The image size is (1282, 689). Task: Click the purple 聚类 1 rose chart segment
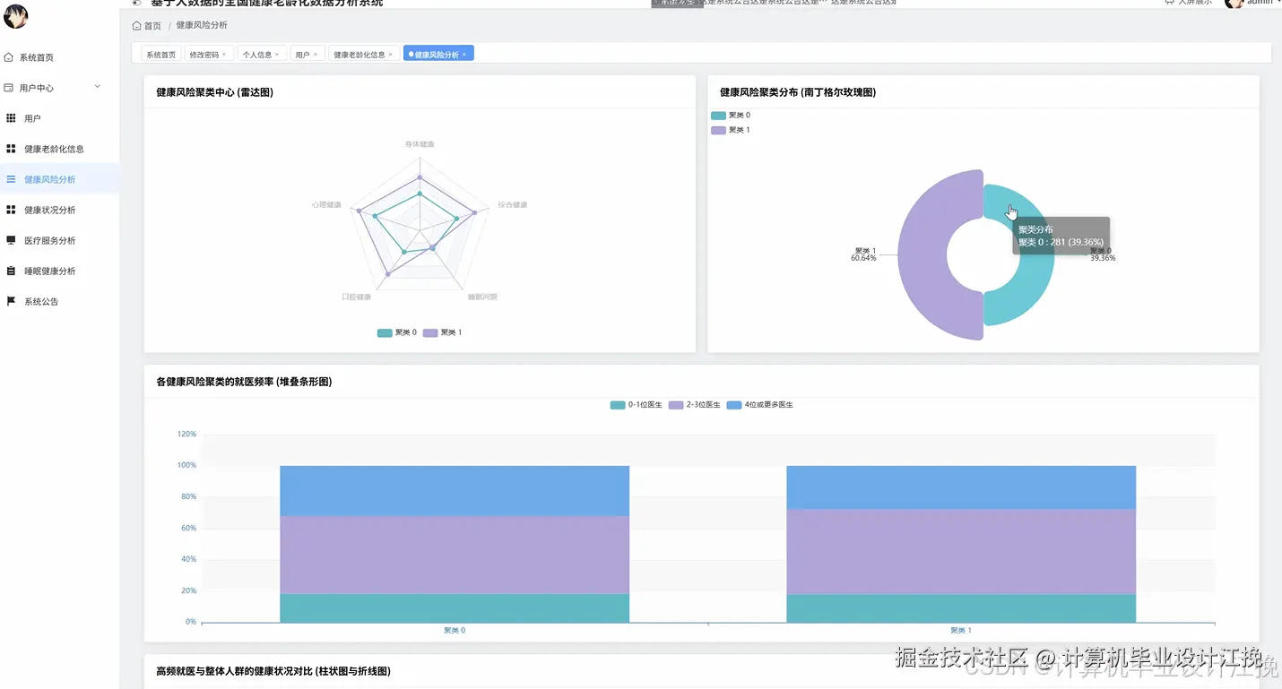coord(921,255)
